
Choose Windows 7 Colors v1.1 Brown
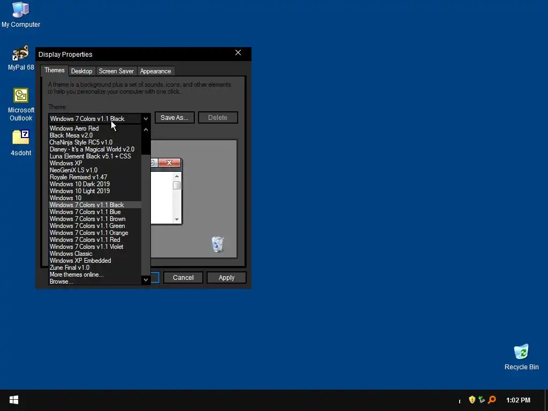tap(95, 219)
